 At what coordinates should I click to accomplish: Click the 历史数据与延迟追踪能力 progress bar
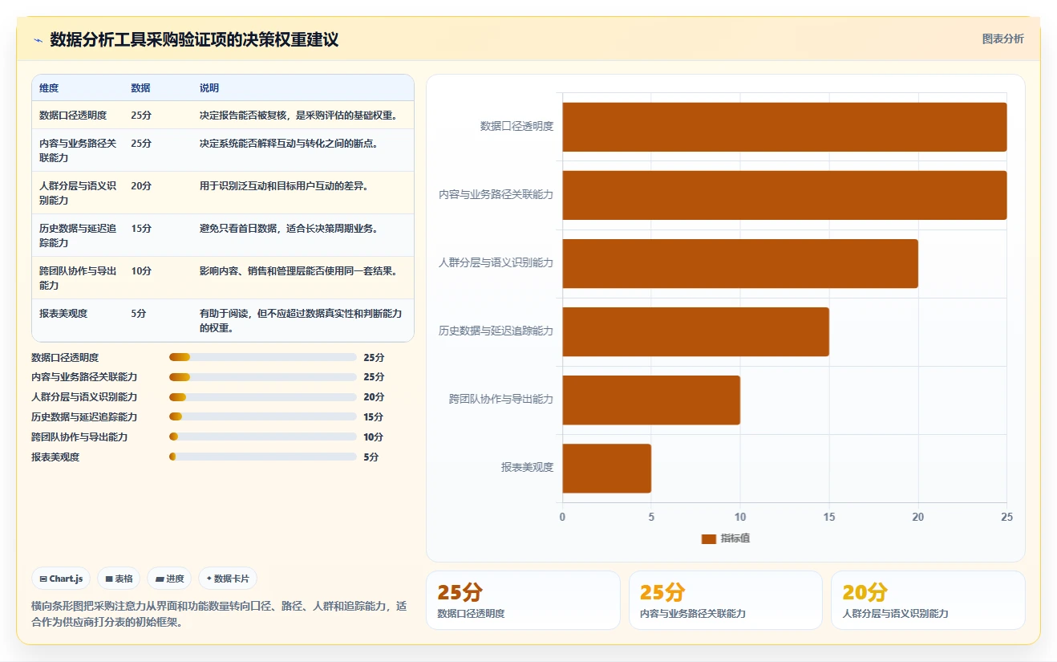tap(262, 417)
